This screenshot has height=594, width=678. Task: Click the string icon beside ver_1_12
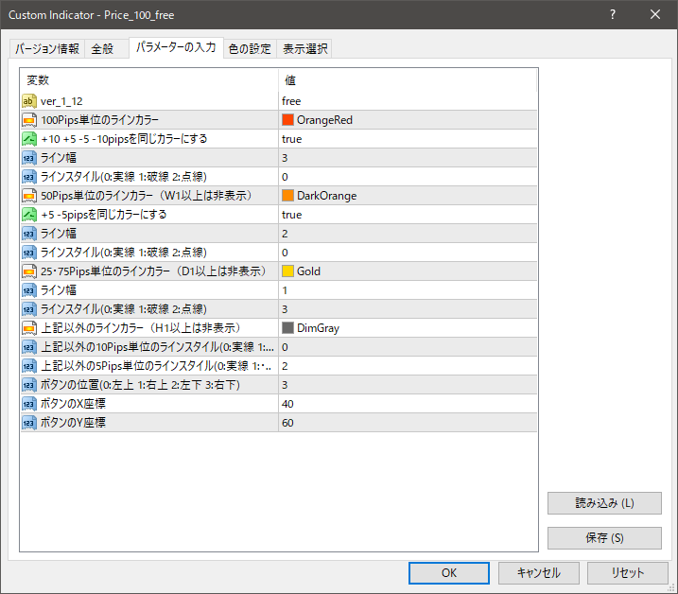pyautogui.click(x=28, y=100)
